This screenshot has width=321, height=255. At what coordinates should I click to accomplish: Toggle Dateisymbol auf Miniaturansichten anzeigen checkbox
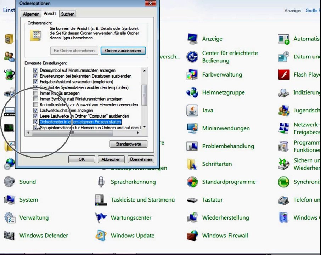pos(36,70)
